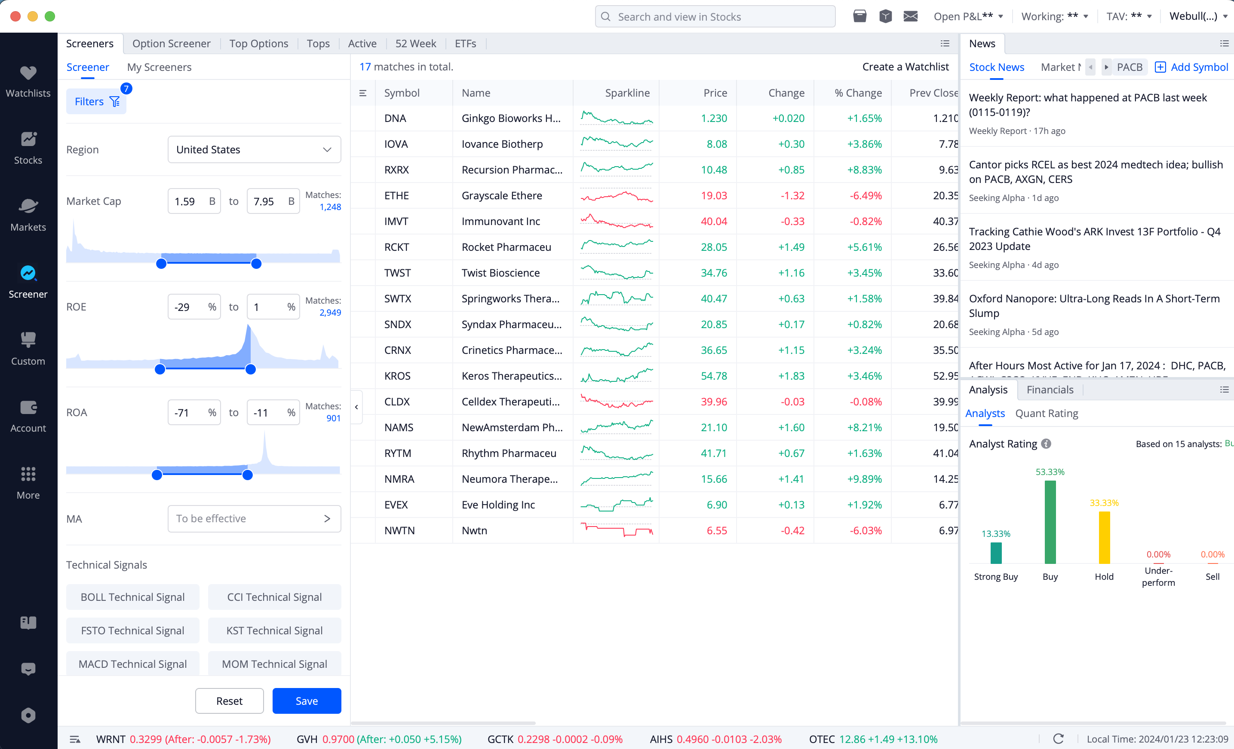Save the screener with Save button
The height and width of the screenshot is (749, 1234).
tap(307, 701)
